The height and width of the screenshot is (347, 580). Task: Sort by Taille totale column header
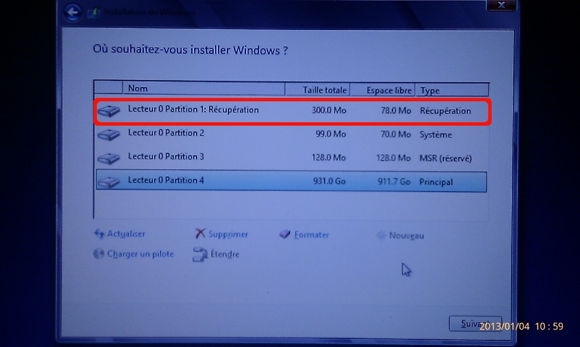pyautogui.click(x=318, y=90)
